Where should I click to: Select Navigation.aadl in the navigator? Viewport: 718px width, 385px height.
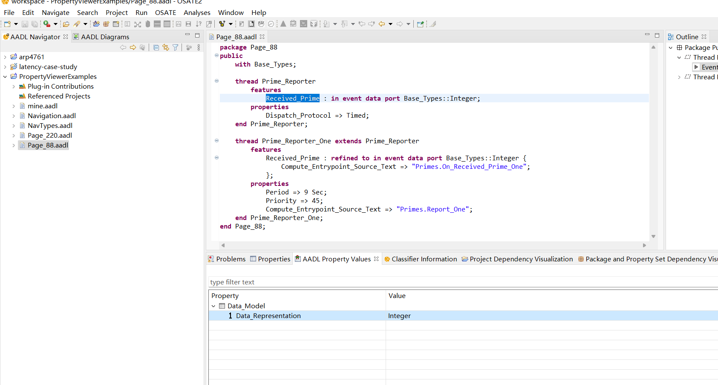(52, 116)
